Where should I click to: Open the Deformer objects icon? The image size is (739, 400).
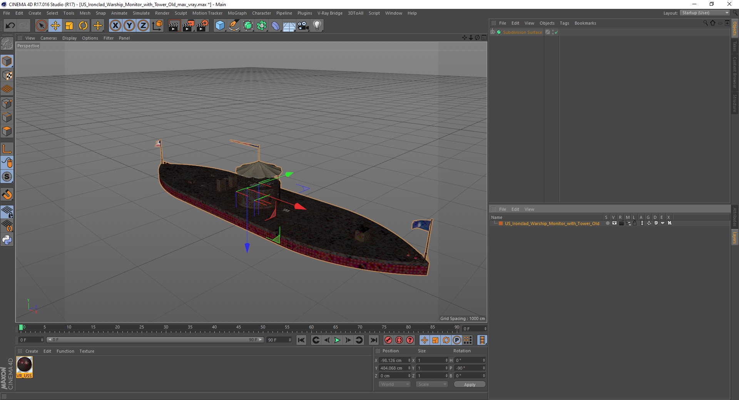[x=276, y=26]
